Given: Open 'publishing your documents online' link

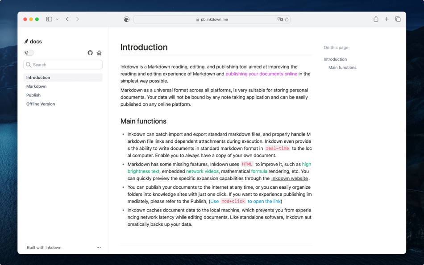Looking at the screenshot, I should [261, 74].
